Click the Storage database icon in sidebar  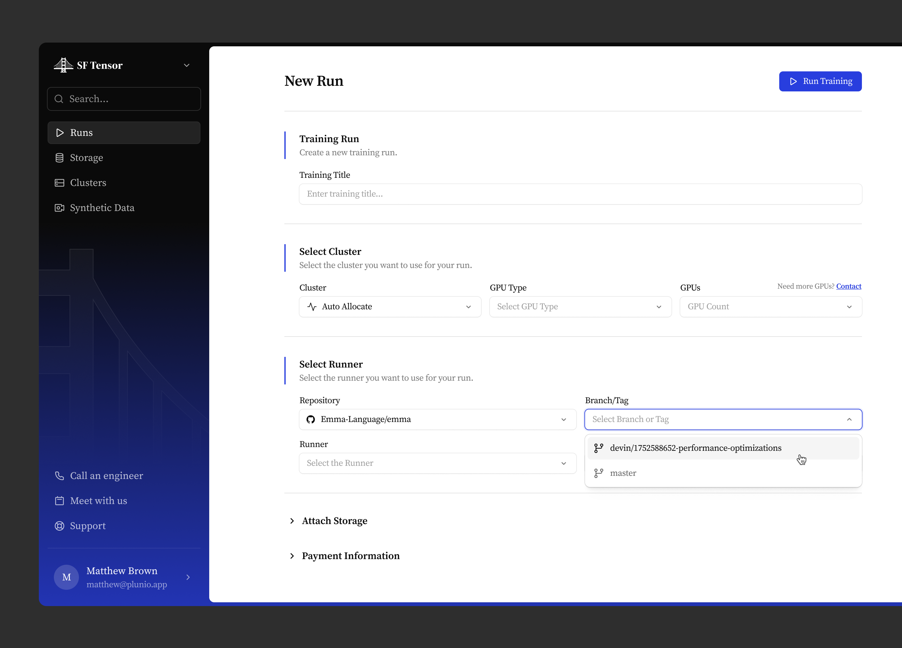coord(59,158)
